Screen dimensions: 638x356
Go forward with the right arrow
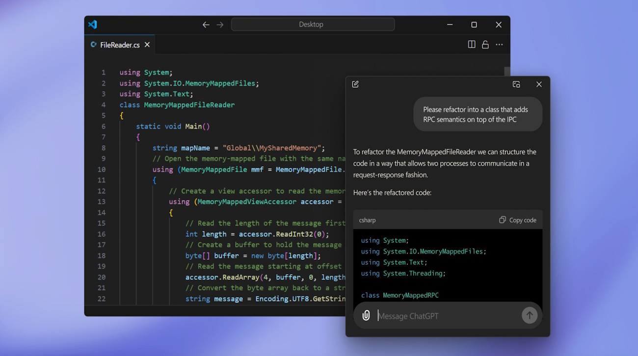click(x=220, y=25)
